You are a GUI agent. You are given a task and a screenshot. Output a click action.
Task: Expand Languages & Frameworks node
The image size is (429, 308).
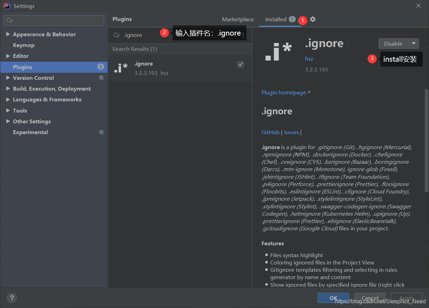8,99
